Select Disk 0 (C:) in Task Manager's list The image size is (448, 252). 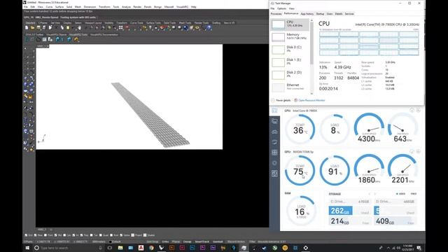click(x=290, y=49)
